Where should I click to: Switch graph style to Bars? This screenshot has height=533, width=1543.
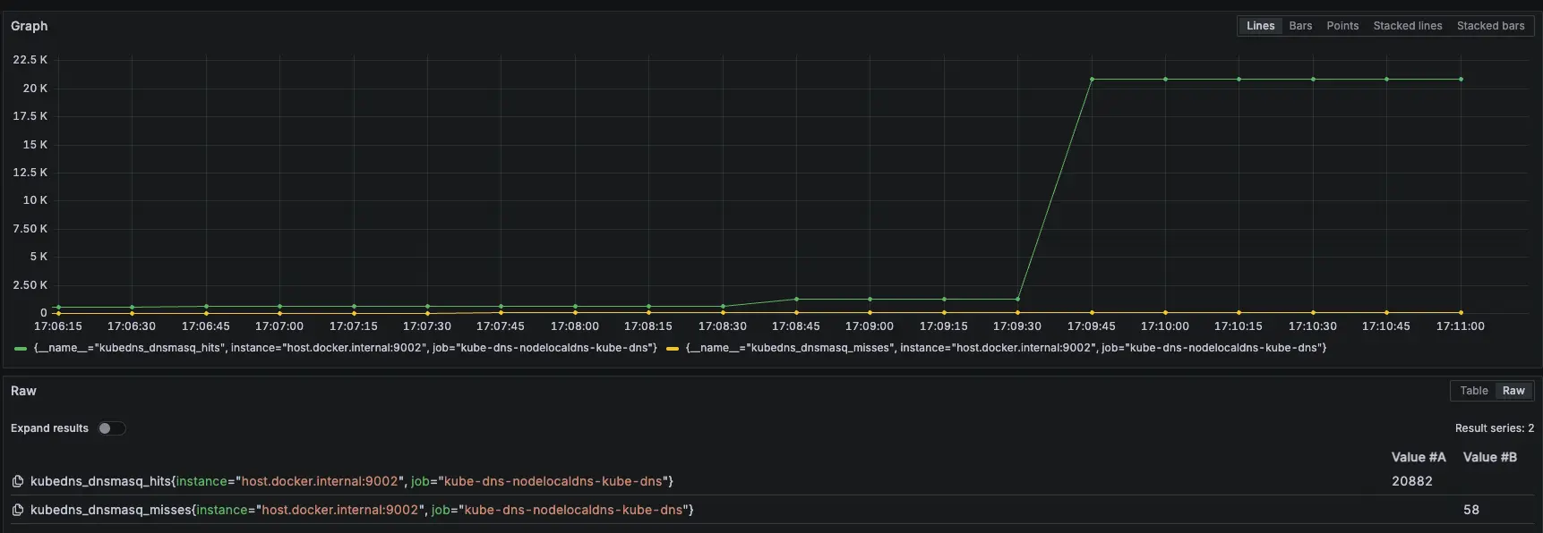(x=1300, y=26)
